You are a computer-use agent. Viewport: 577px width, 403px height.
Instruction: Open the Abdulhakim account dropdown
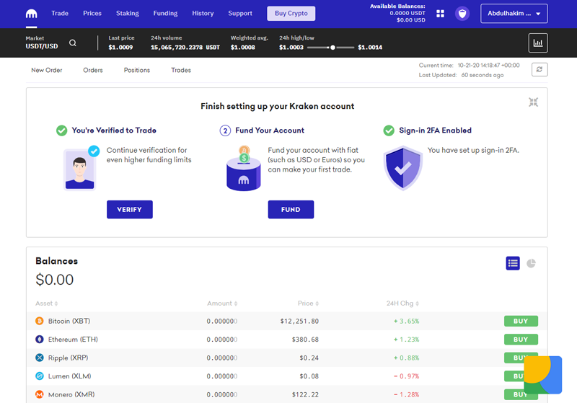[x=514, y=14]
